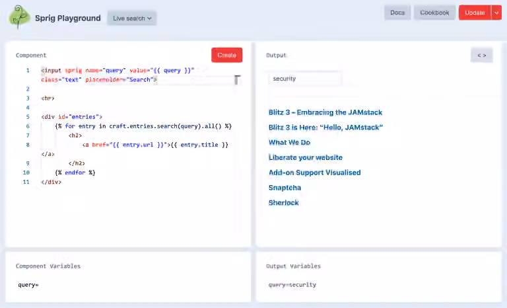The height and width of the screenshot is (308, 507).
Task: Click the closing </div> code line
Action: click(51, 182)
